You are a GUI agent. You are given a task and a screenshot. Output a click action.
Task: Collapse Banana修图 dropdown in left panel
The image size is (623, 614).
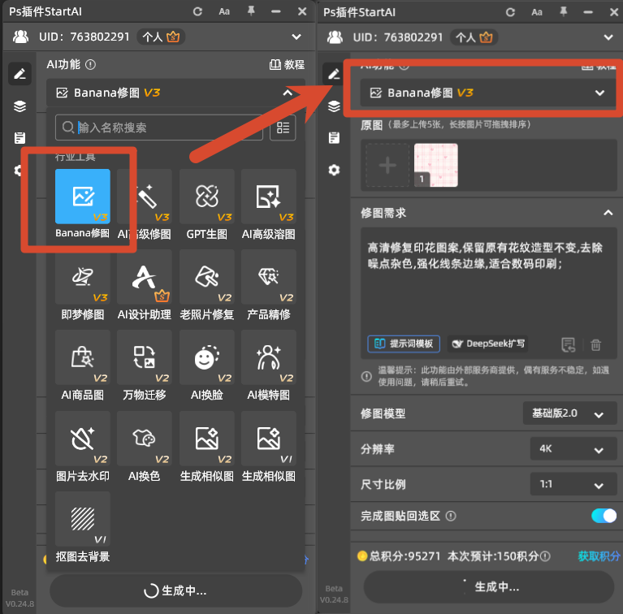tap(288, 93)
